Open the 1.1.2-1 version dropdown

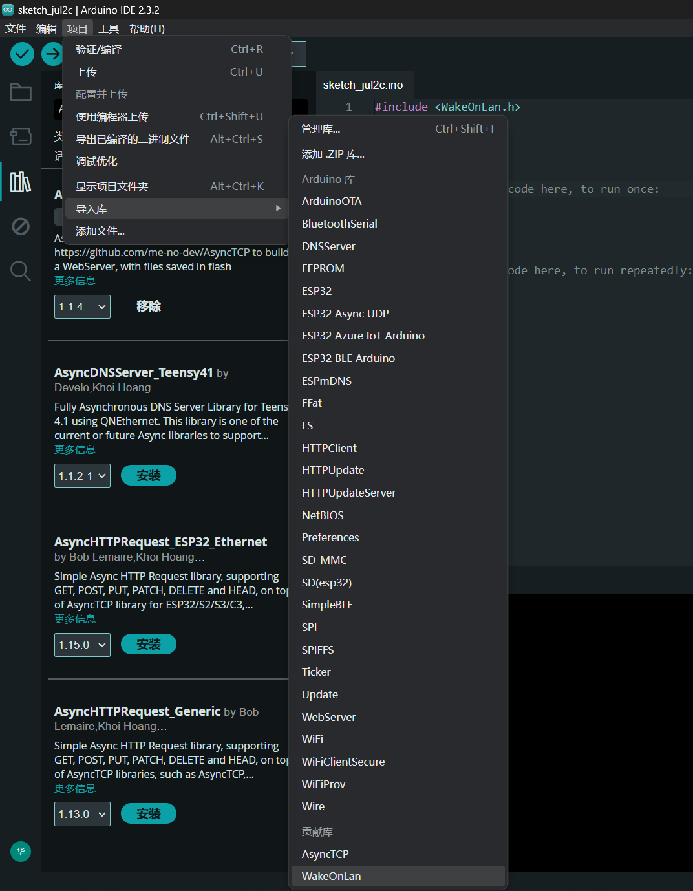82,476
